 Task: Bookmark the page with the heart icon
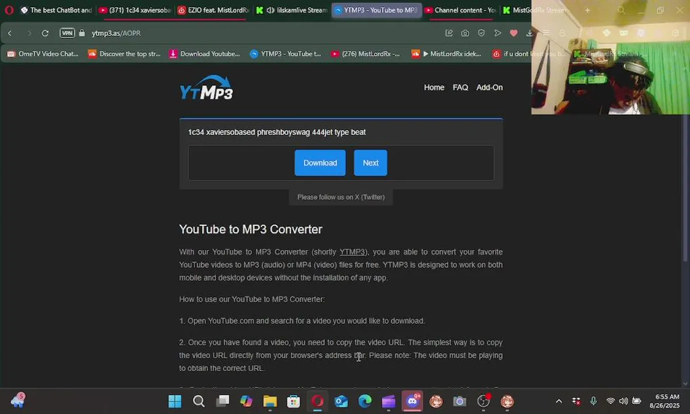click(513, 33)
